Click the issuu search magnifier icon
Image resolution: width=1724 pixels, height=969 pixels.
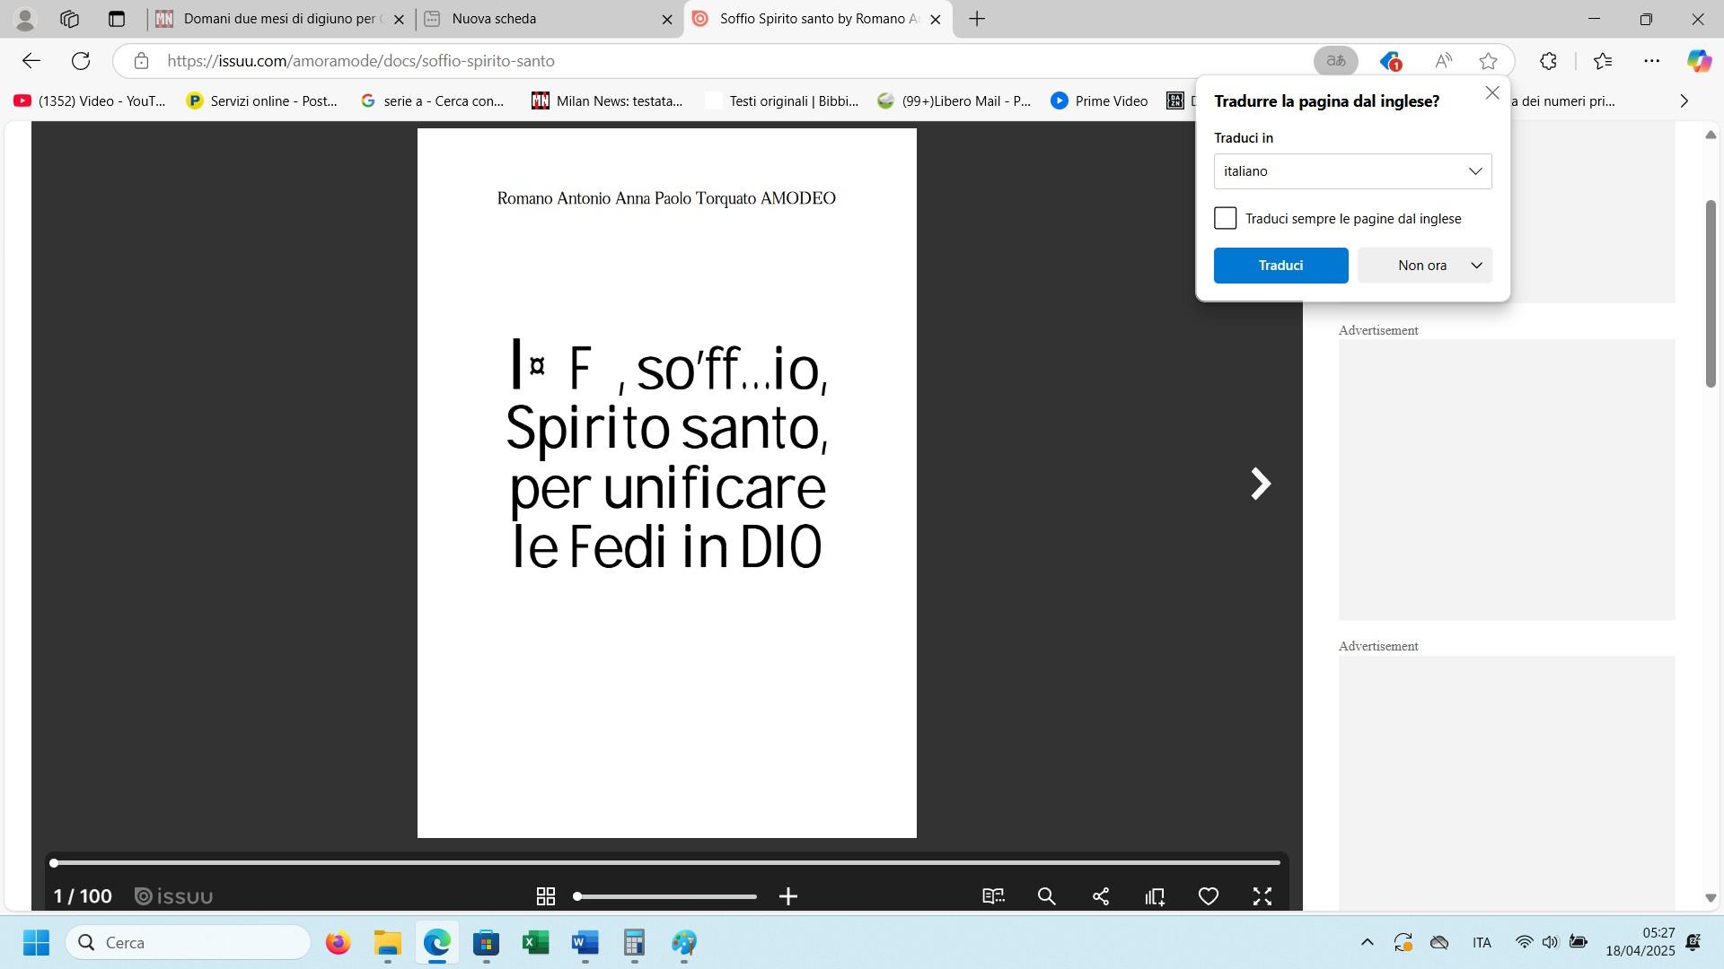point(1046,896)
